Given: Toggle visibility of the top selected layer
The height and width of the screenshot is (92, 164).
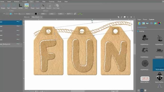Looking at the screenshot, I should pyautogui.click(x=17, y=21).
